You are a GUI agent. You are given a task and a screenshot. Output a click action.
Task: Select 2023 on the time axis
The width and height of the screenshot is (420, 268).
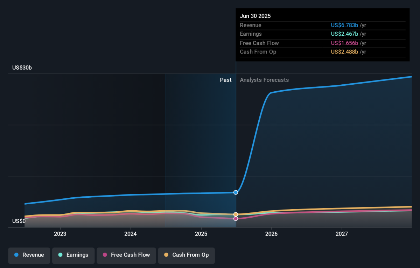click(x=60, y=234)
